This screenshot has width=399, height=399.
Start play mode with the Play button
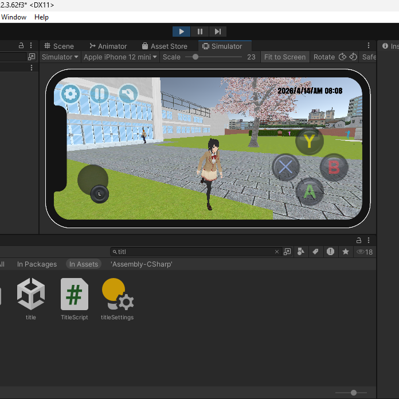[x=181, y=32]
